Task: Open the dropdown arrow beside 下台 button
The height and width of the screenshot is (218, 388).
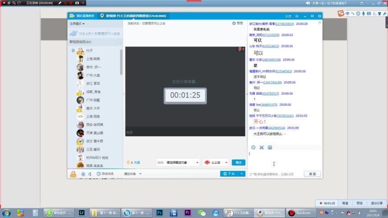Action: [242, 174]
